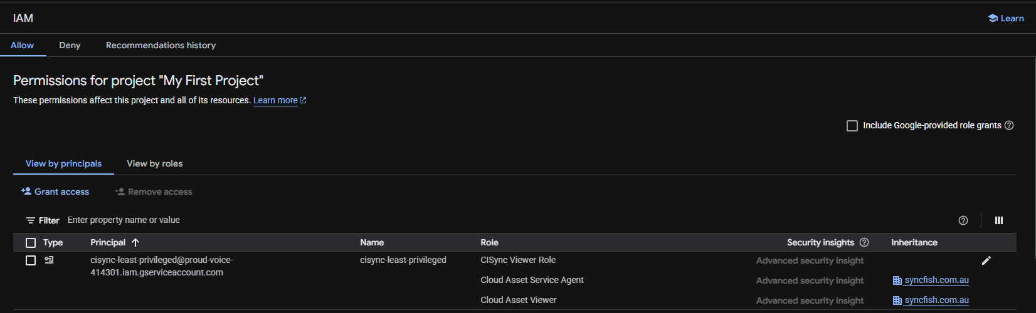This screenshot has width=1036, height=313.
Task: Click the Remove access person-remove icon
Action: 120,192
